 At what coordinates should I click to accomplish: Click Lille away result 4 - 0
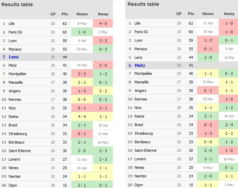(x=103, y=24)
